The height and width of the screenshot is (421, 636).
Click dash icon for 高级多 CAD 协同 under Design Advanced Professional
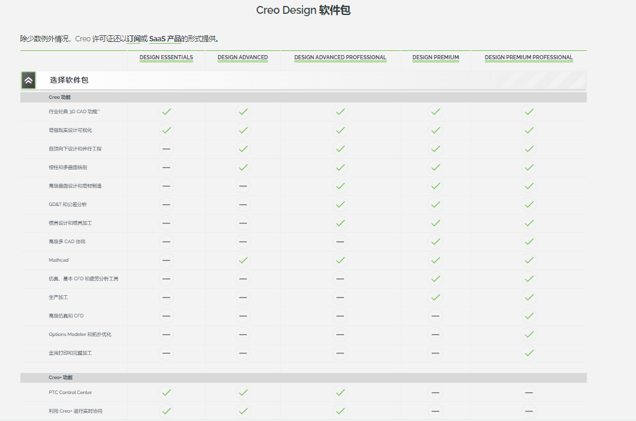pos(340,242)
